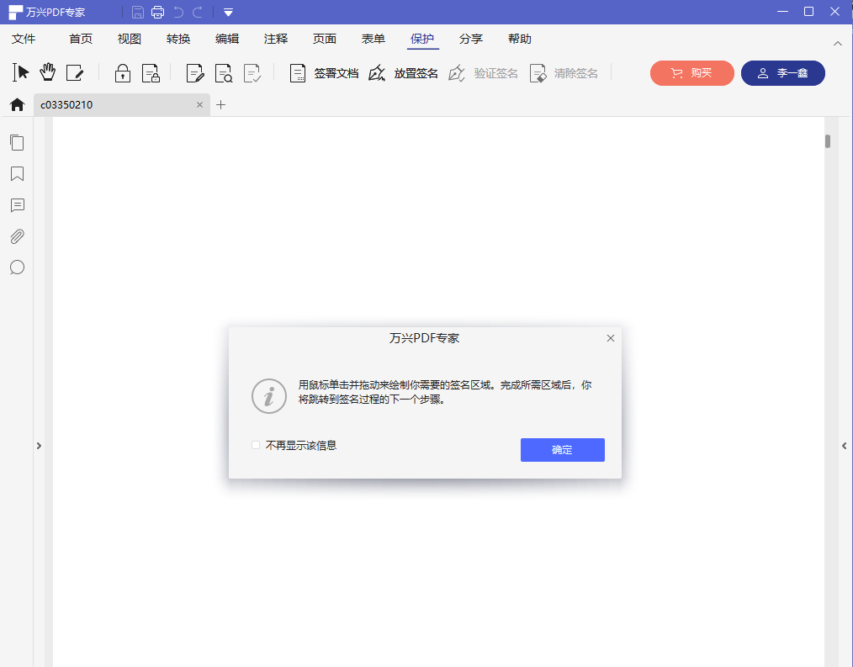Image resolution: width=853 pixels, height=667 pixels.
Task: Click the save icon in the title bar
Action: [x=138, y=12]
